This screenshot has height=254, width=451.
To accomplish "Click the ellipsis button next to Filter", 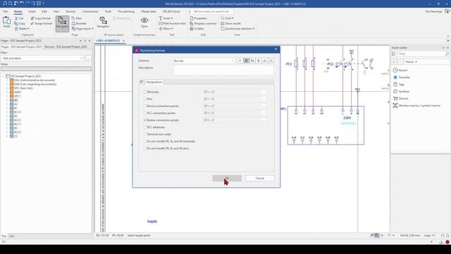I will coord(87,58).
